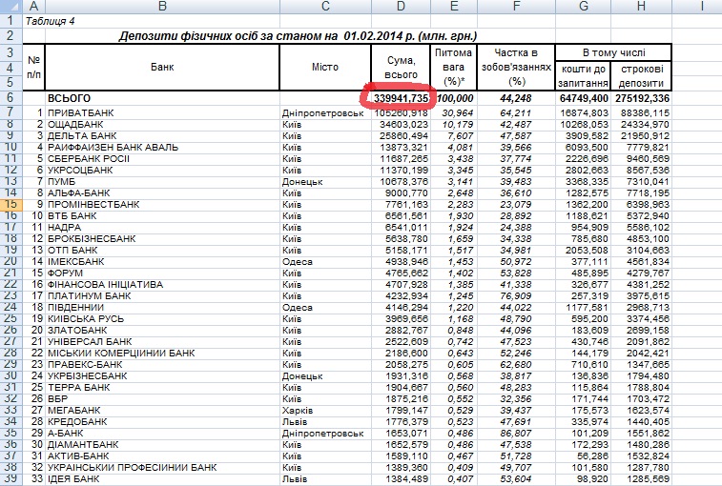This screenshot has width=722, height=486.
Task: Select total sum cell 339941,735
Action: pyautogui.click(x=401, y=98)
